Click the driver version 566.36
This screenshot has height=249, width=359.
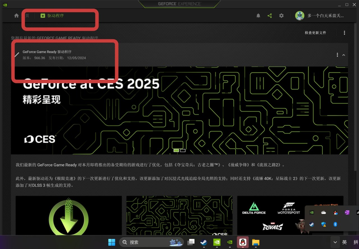point(40,58)
